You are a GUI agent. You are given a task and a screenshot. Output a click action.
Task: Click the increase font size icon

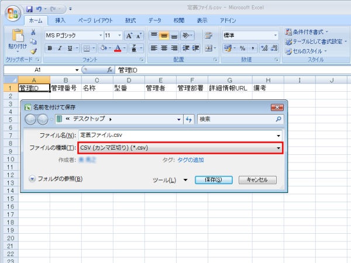click(130, 35)
